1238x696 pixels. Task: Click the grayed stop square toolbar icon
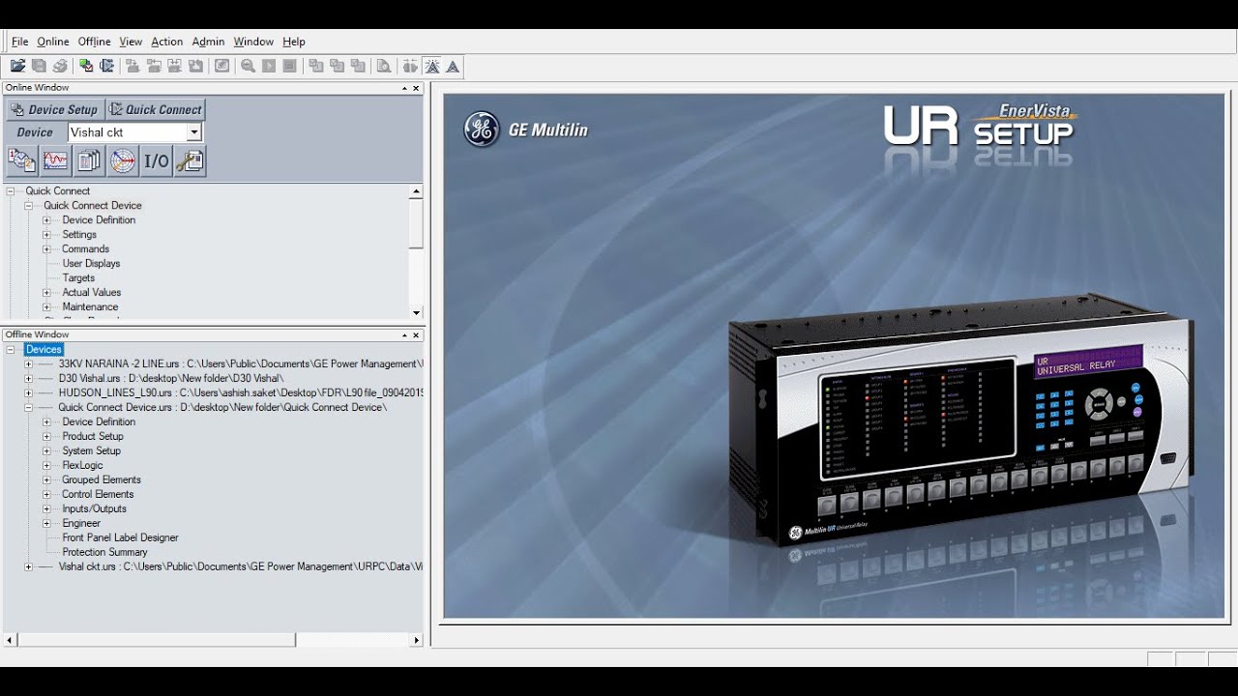tap(289, 66)
